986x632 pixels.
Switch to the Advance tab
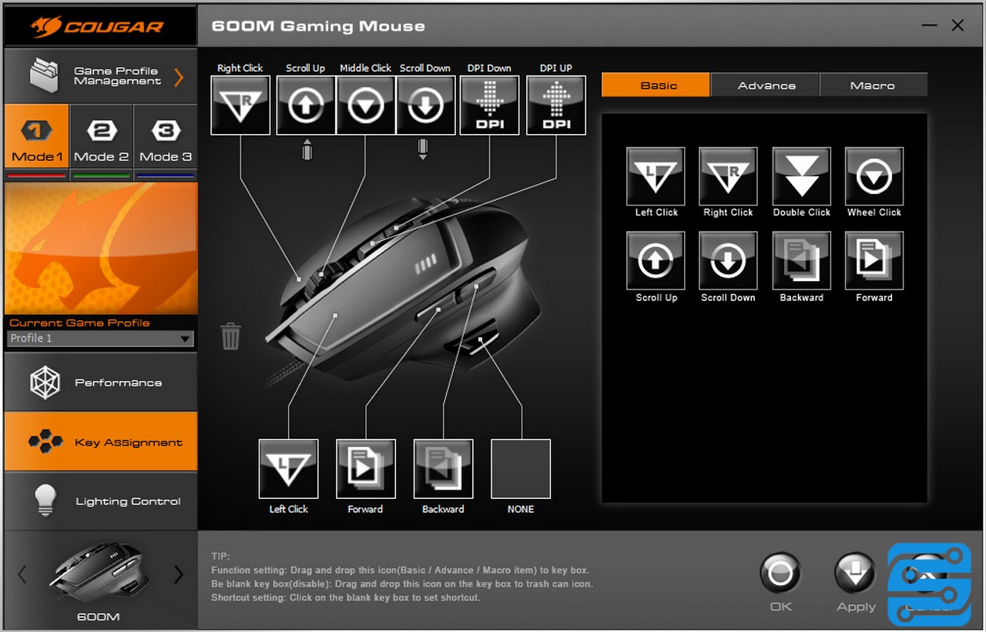click(x=766, y=85)
